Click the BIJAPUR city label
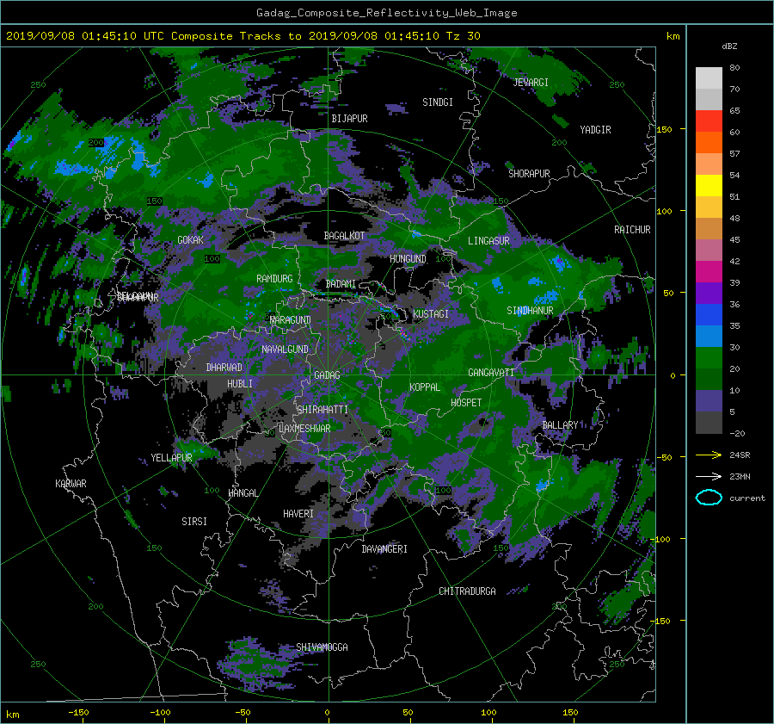Viewport: 774px width, 724px height. pos(349,119)
